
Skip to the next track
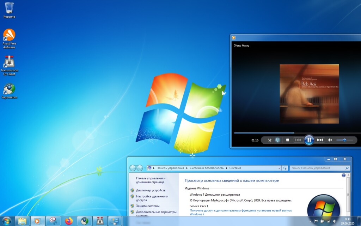[x=319, y=140]
